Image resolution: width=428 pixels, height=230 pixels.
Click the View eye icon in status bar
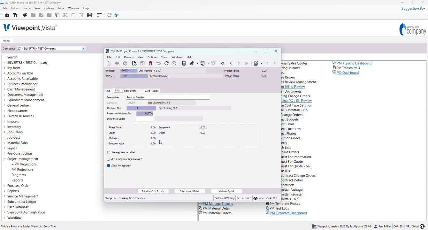(256, 198)
